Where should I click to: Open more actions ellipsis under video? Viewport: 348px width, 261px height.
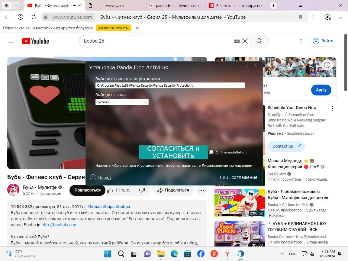202,190
